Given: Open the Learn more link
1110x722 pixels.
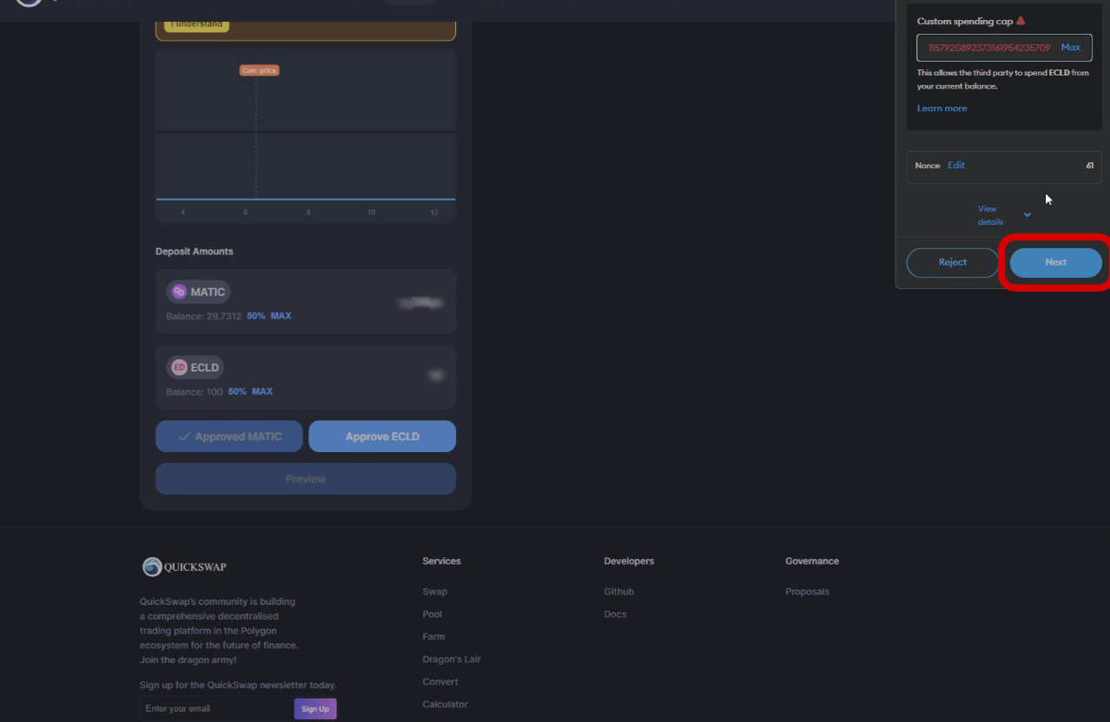Looking at the screenshot, I should tap(942, 108).
